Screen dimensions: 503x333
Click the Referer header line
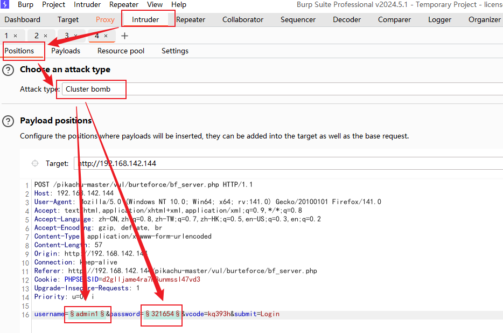pyautogui.click(x=176, y=271)
